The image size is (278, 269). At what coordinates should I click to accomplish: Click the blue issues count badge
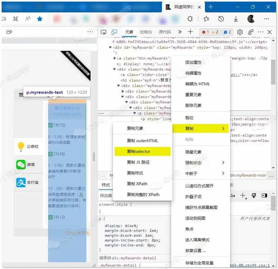tap(227, 32)
